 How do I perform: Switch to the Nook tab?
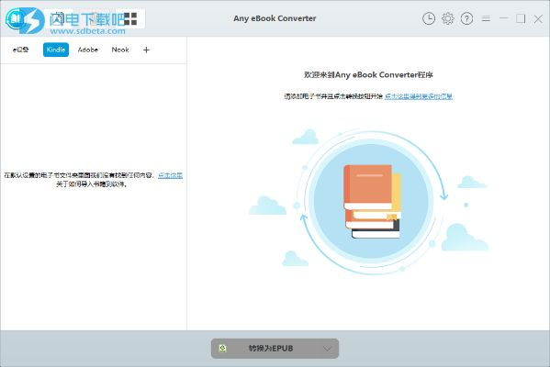click(x=120, y=50)
